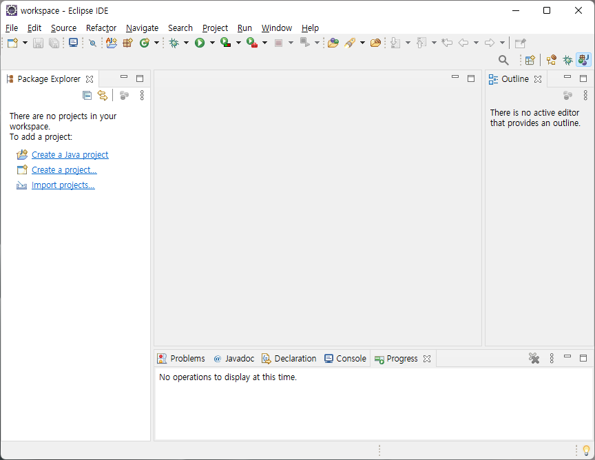
Task: Expand the Coverage dropdown arrow
Action: (238, 43)
